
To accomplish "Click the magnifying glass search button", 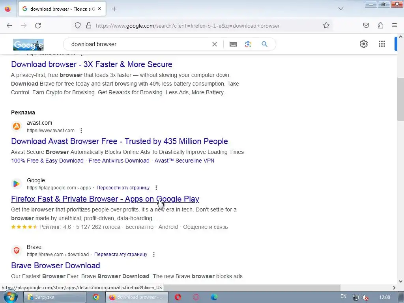I will tap(265, 44).
